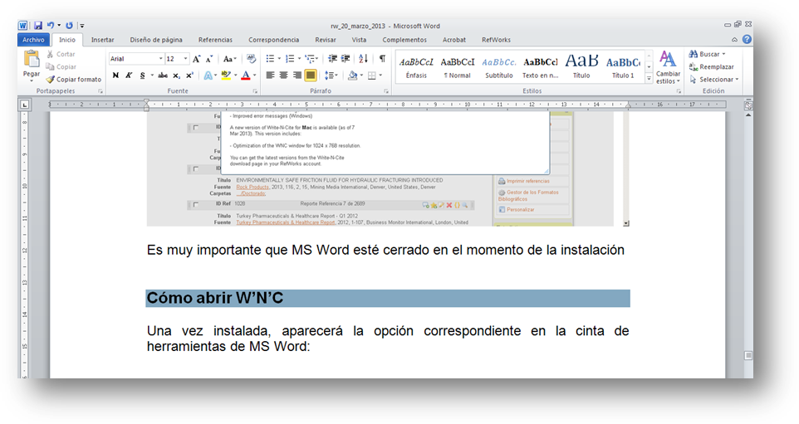Screen dimensions: 799x424
Task: Click the Redo/Repeat icon
Action: pyautogui.click(x=69, y=26)
